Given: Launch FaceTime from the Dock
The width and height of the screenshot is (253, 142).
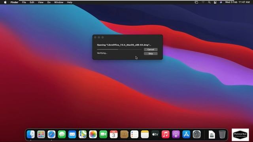Looking at the screenshot, I should (x=103, y=134).
